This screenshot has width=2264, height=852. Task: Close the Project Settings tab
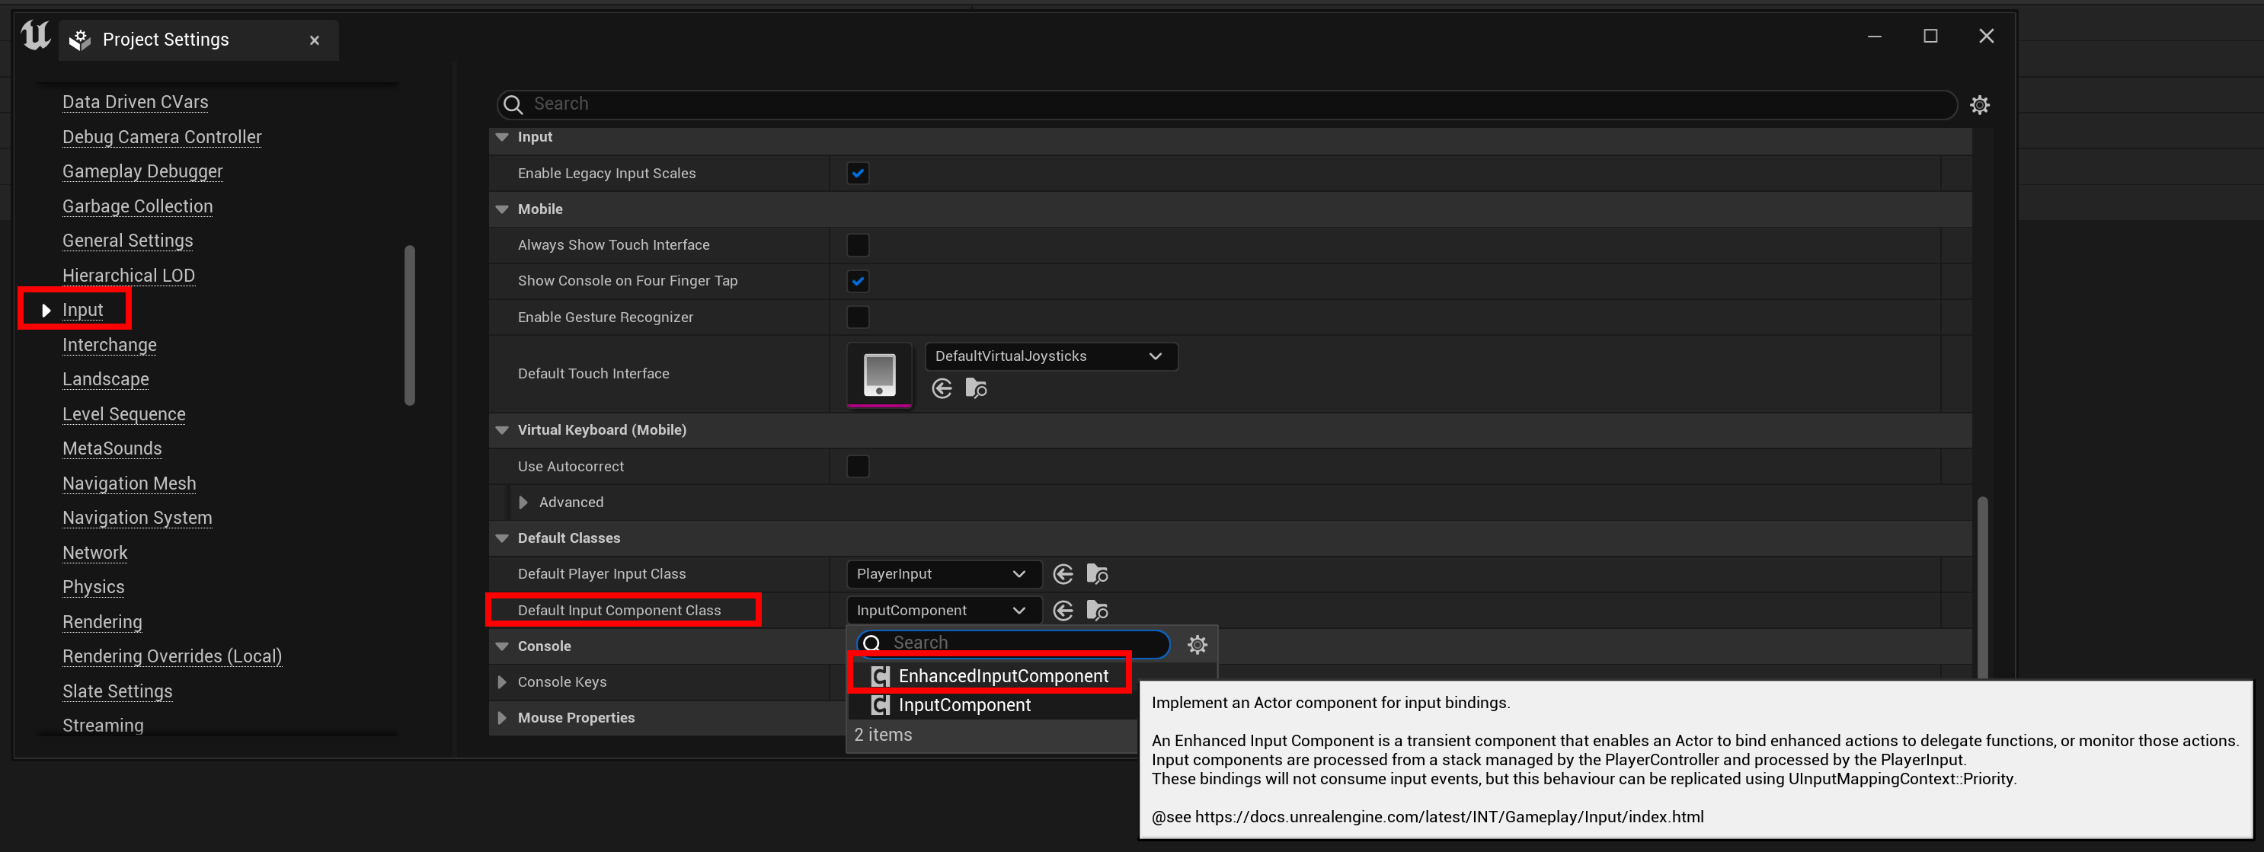coord(315,40)
